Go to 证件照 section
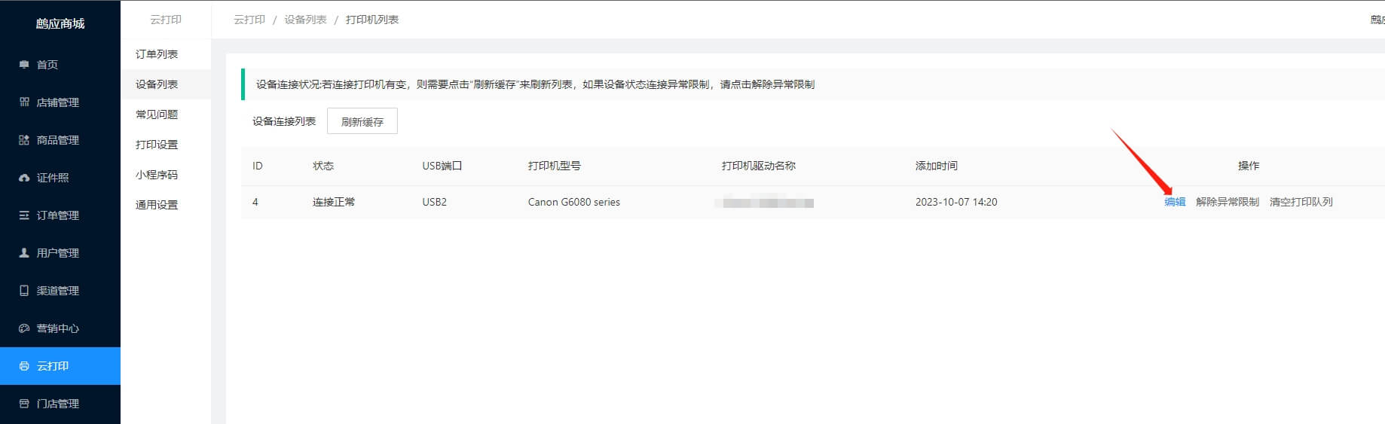This screenshot has height=424, width=1385. coord(60,178)
